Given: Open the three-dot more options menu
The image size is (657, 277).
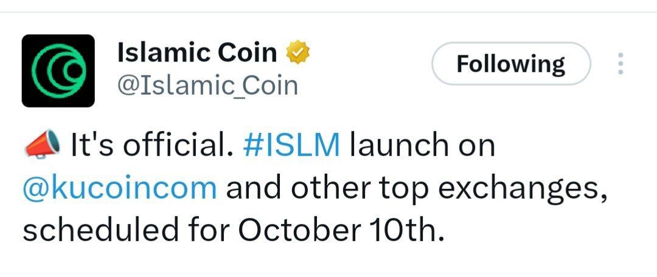Looking at the screenshot, I should (x=620, y=64).
